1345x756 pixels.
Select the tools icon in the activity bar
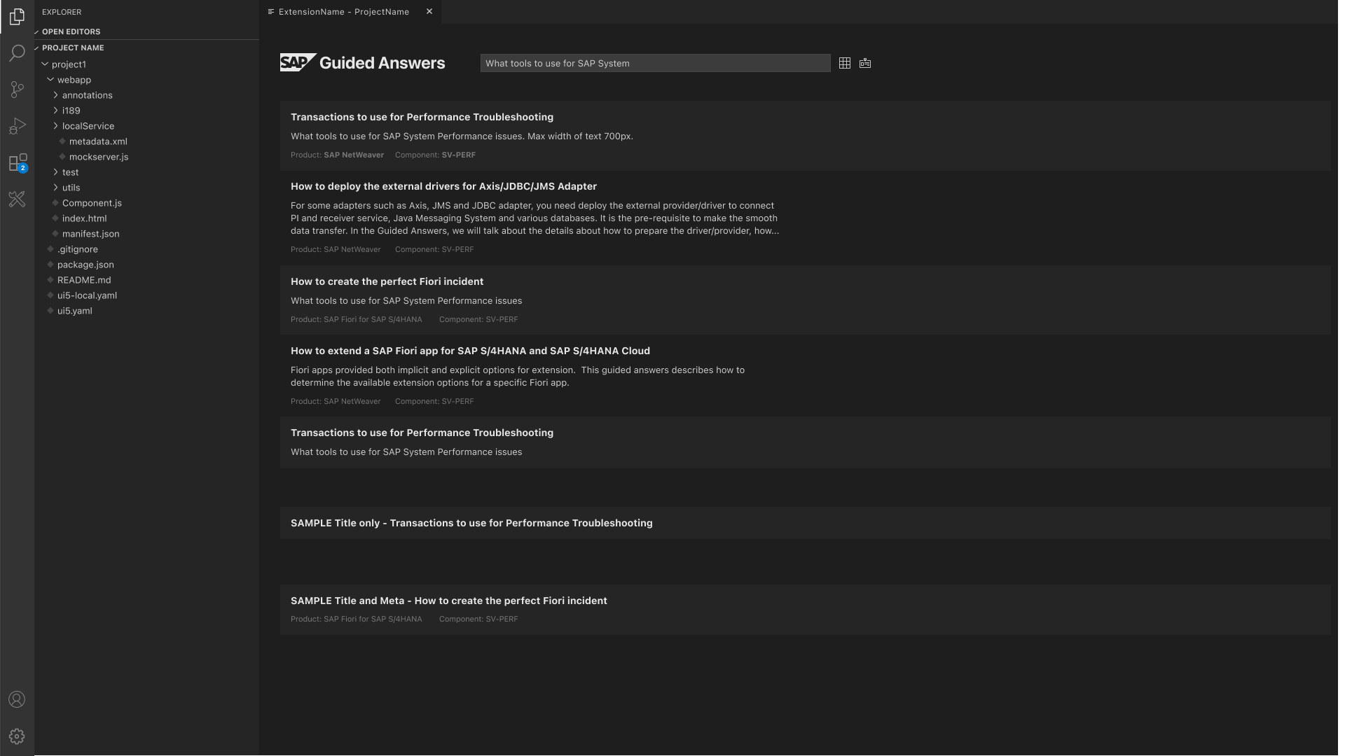17,199
